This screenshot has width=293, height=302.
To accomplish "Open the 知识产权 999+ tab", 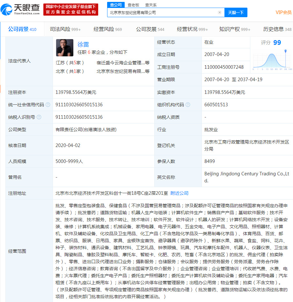I will [235, 29].
